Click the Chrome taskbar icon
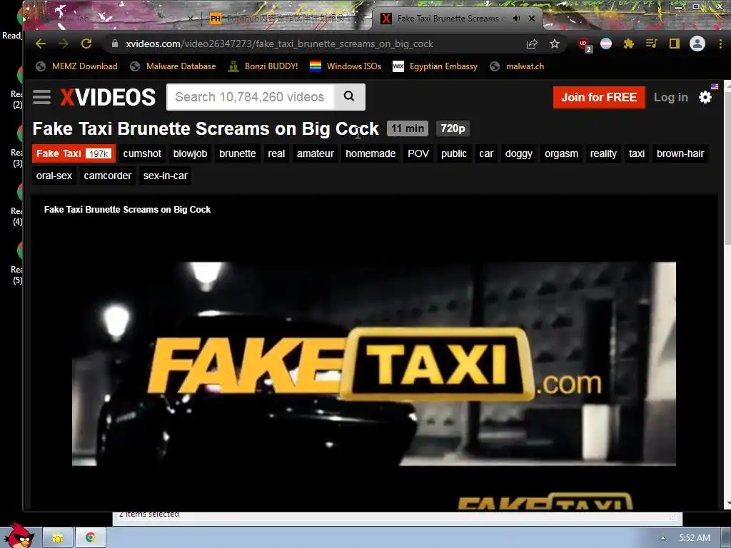 [x=91, y=538]
